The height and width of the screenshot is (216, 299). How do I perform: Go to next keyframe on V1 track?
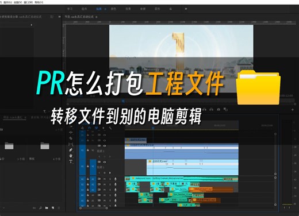pos(110,173)
